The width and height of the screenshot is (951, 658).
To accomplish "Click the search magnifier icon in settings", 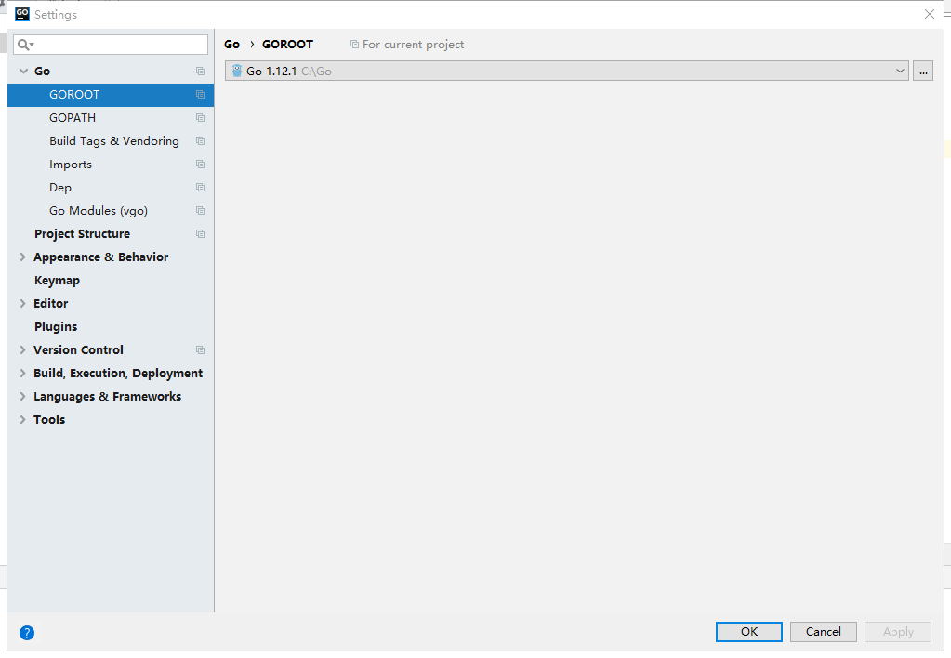I will [x=25, y=45].
